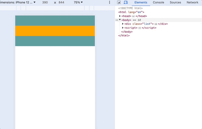Open the actions dots left of body

tap(117, 20)
